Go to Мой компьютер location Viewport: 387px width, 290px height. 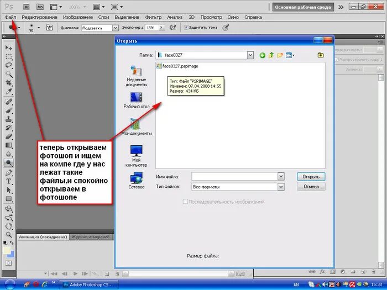tap(136, 156)
